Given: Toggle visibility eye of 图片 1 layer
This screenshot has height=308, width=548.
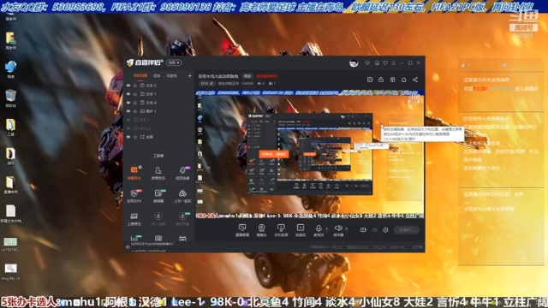Looking at the screenshot, I should 128,111.
